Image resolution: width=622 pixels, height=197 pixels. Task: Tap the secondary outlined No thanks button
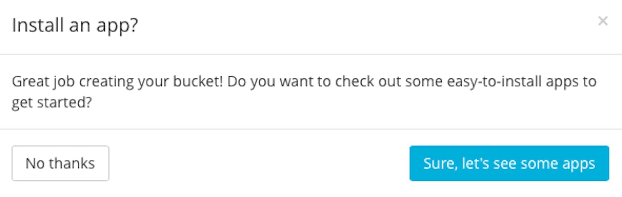pos(60,163)
